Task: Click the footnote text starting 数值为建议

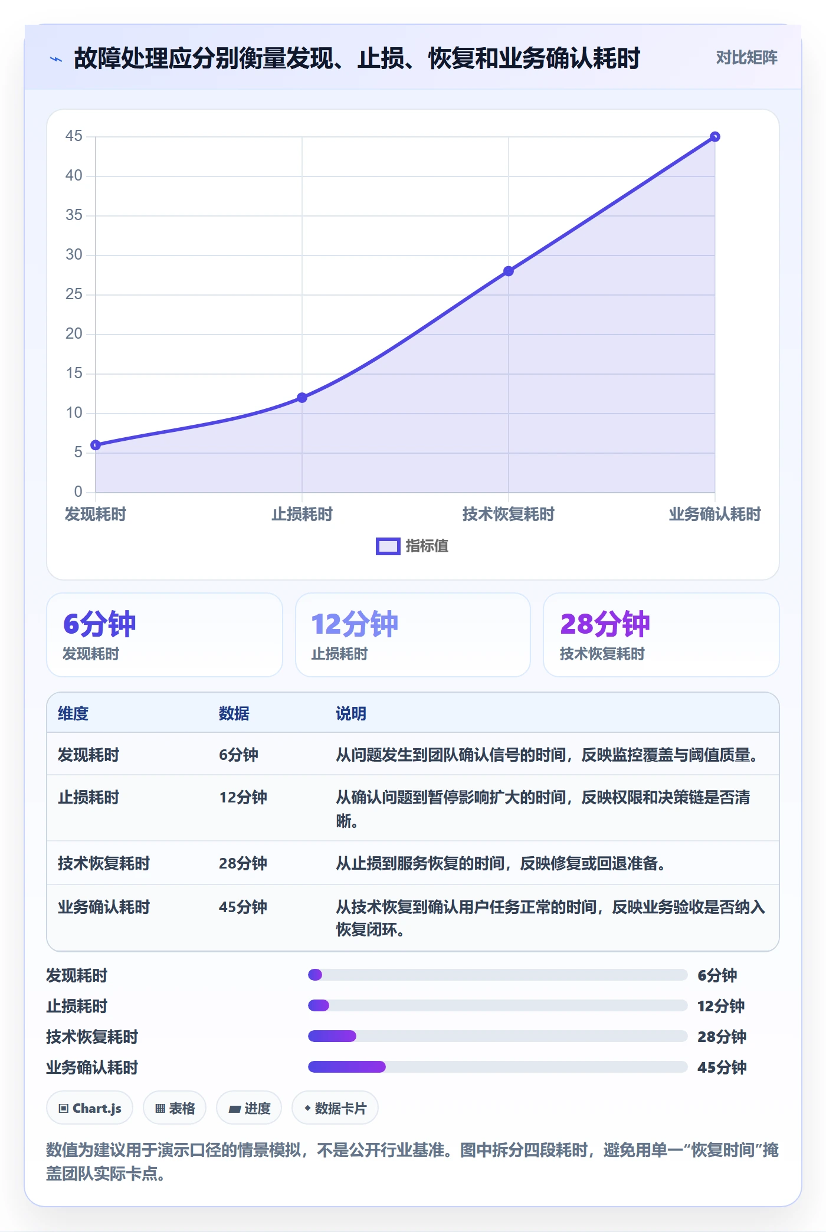Action: [412, 1162]
